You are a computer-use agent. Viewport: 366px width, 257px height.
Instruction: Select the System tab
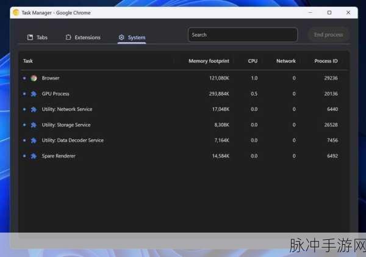tap(132, 37)
